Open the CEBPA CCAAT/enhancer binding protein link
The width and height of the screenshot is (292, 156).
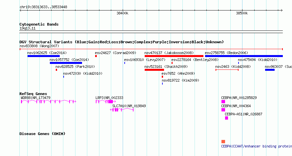[x=257, y=146]
